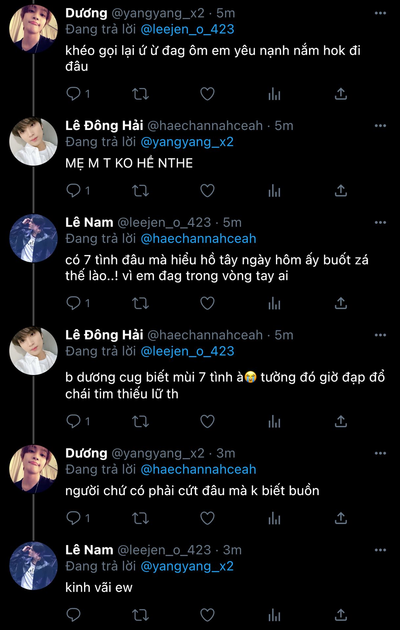Open the display name Lê Nam on the "có 7 tình đâu" tweet
Viewport: 400px width, 630px height.
click(89, 222)
